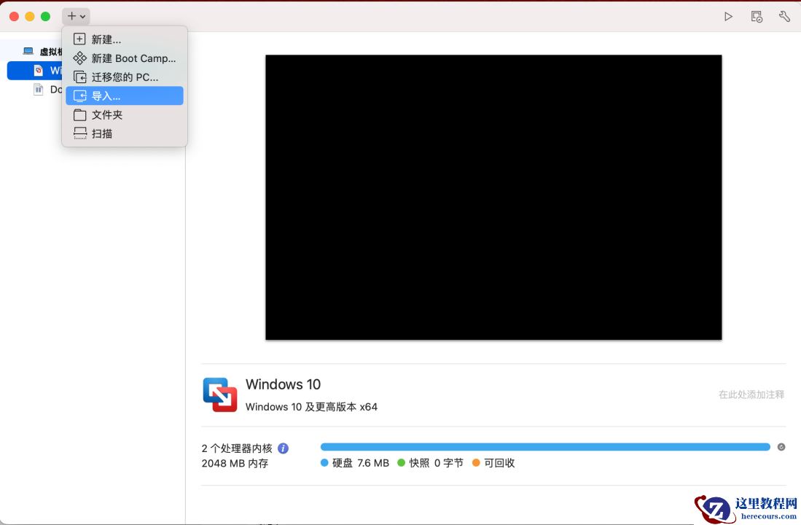Click the orange 可回收 legend dot
Image resolution: width=801 pixels, height=525 pixels.
(x=476, y=462)
